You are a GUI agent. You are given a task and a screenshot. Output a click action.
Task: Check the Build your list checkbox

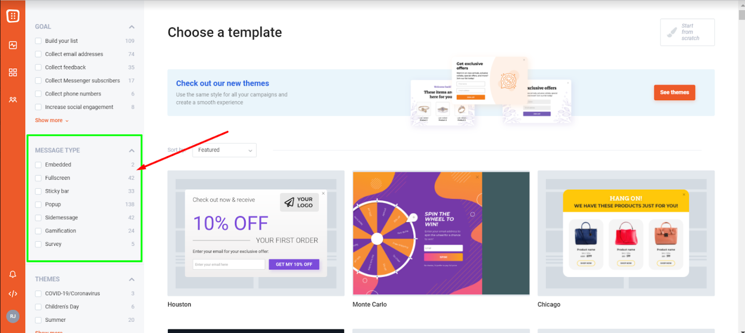point(38,41)
